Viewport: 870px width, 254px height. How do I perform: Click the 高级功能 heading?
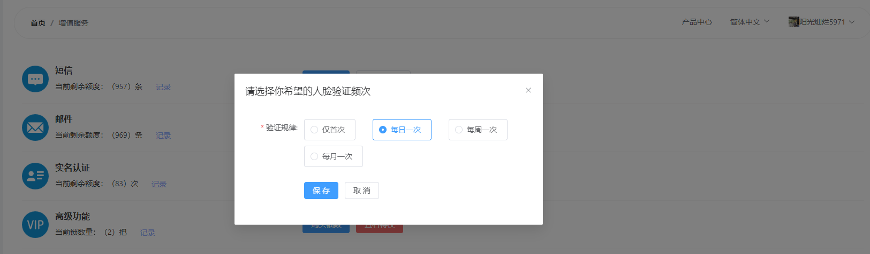pyautogui.click(x=72, y=216)
